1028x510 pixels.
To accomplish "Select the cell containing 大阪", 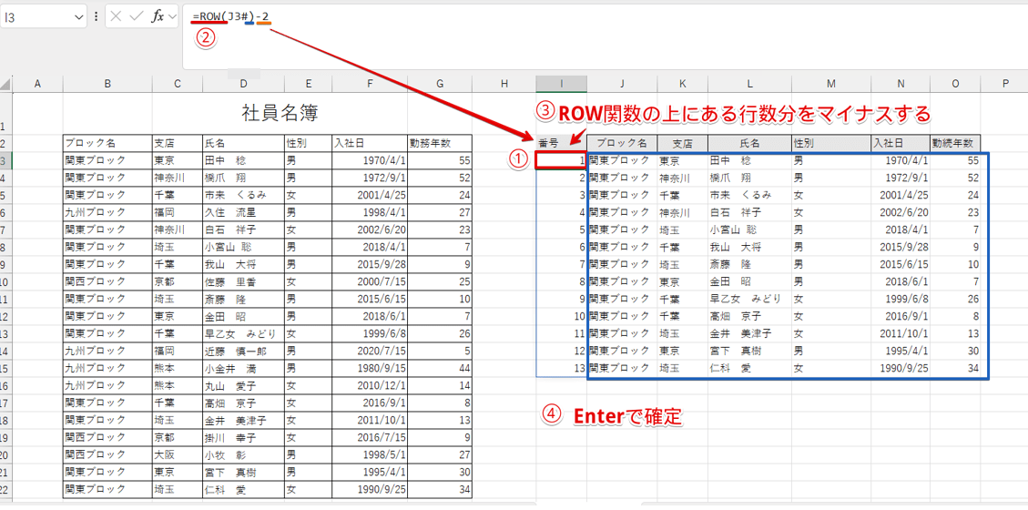I will (177, 454).
